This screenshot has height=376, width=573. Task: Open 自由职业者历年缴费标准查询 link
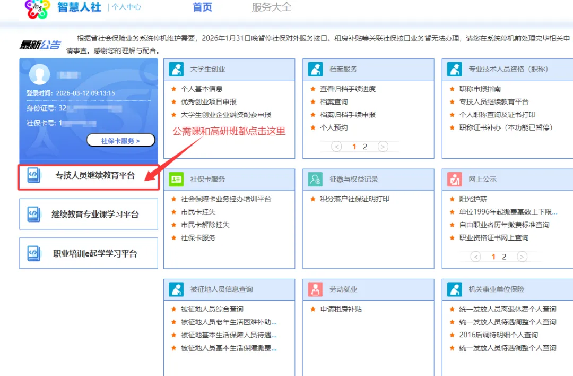click(505, 225)
